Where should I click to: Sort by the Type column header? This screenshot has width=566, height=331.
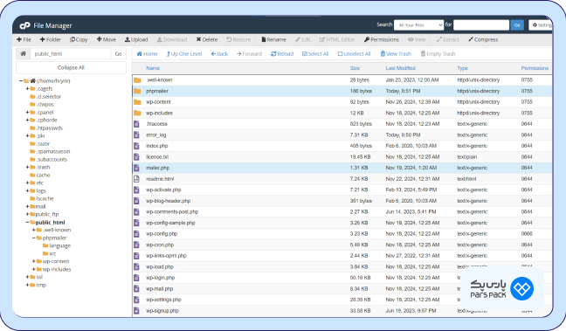[462, 68]
